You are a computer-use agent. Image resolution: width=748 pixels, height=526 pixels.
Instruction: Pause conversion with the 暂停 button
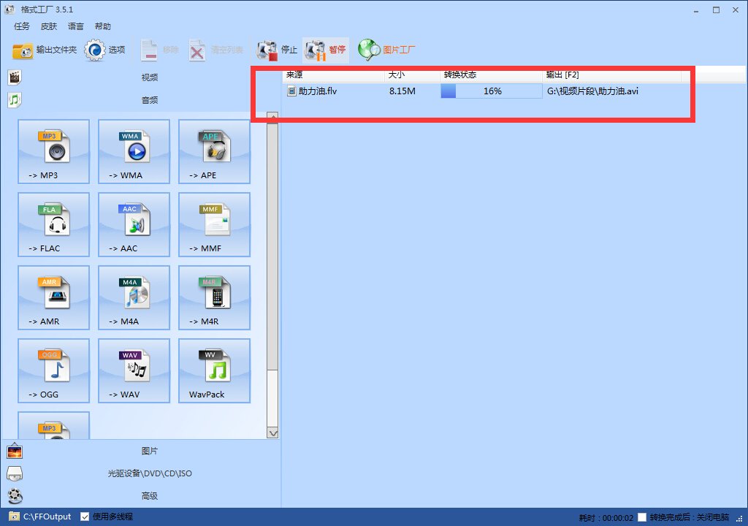(x=327, y=50)
